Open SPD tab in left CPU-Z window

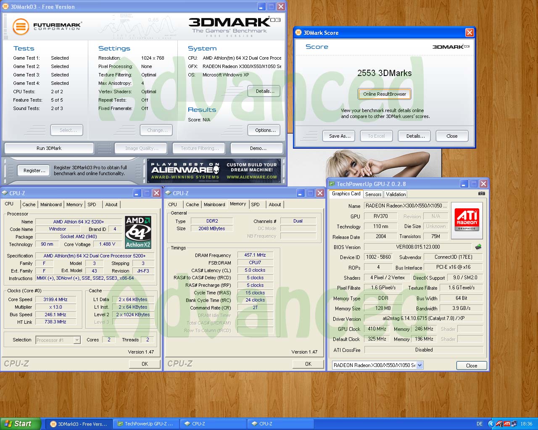click(92, 205)
